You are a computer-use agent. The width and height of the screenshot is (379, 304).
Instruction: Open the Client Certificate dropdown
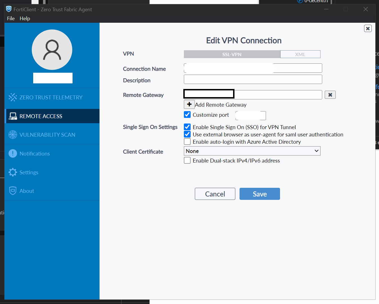coord(252,151)
